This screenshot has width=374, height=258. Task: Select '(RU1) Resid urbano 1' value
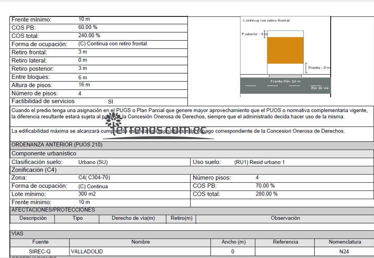coord(259,162)
